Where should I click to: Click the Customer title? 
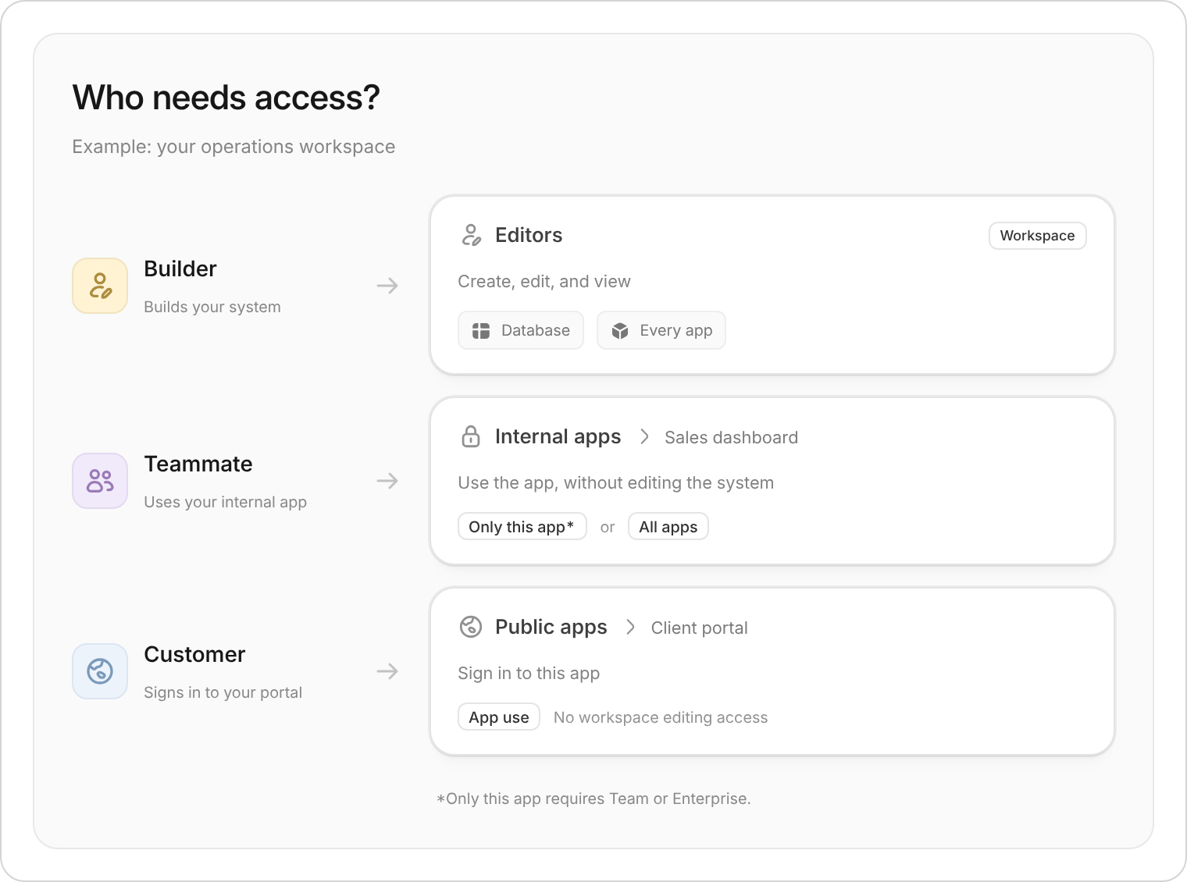coord(195,654)
